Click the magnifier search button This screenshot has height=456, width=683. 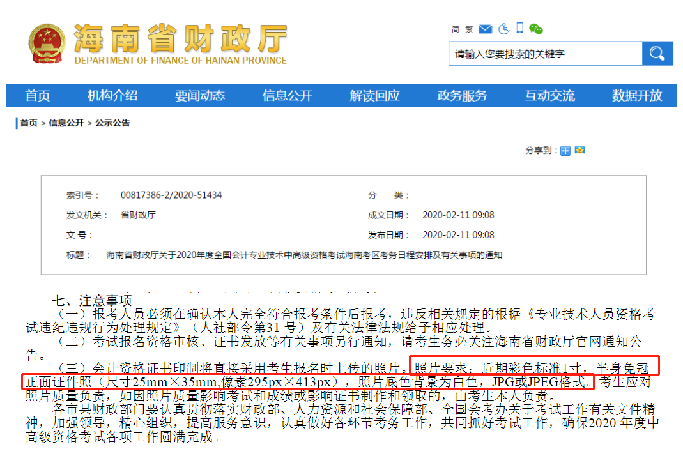657,54
